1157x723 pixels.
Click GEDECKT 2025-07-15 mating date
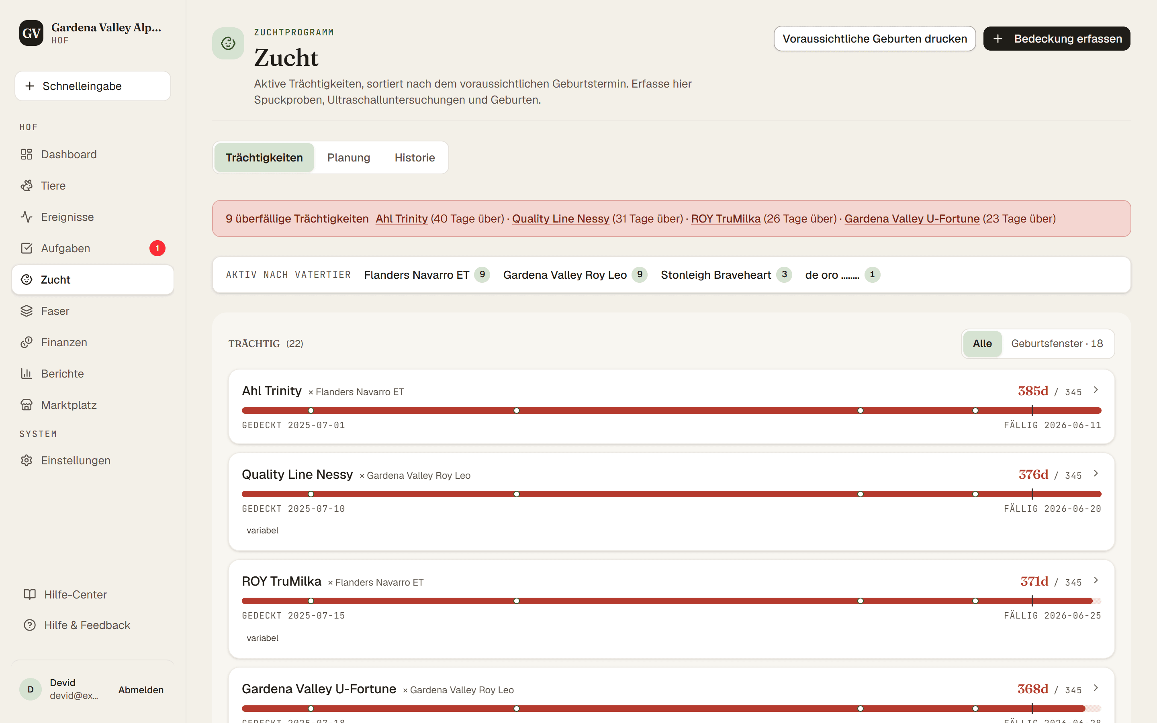(294, 615)
